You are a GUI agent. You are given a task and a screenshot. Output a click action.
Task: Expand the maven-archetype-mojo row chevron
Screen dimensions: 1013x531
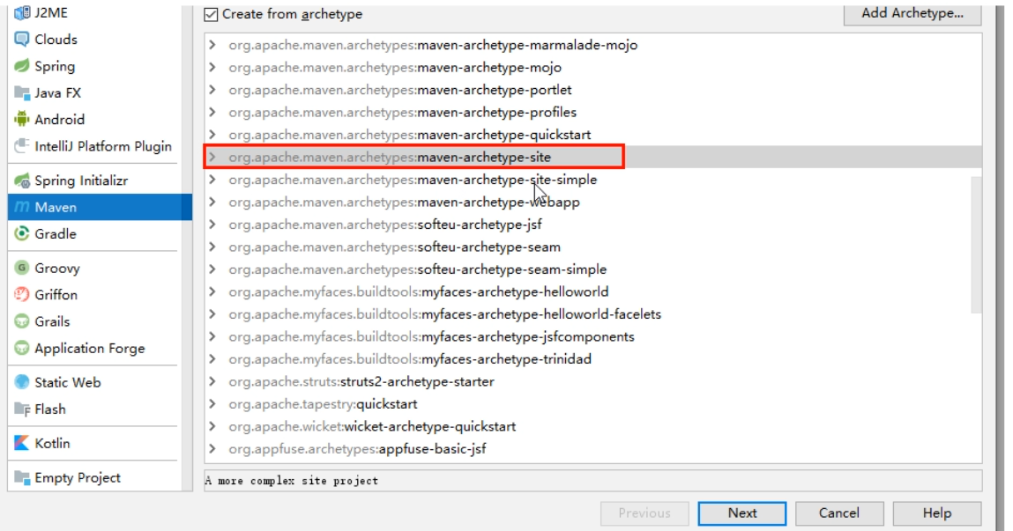tap(212, 67)
